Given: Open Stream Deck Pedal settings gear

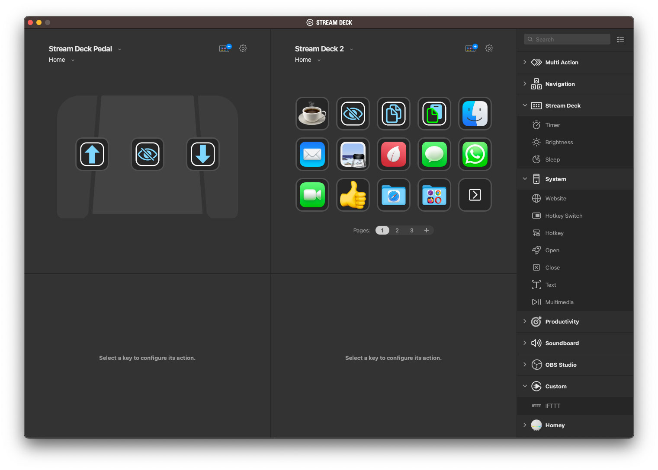Looking at the screenshot, I should [x=243, y=48].
